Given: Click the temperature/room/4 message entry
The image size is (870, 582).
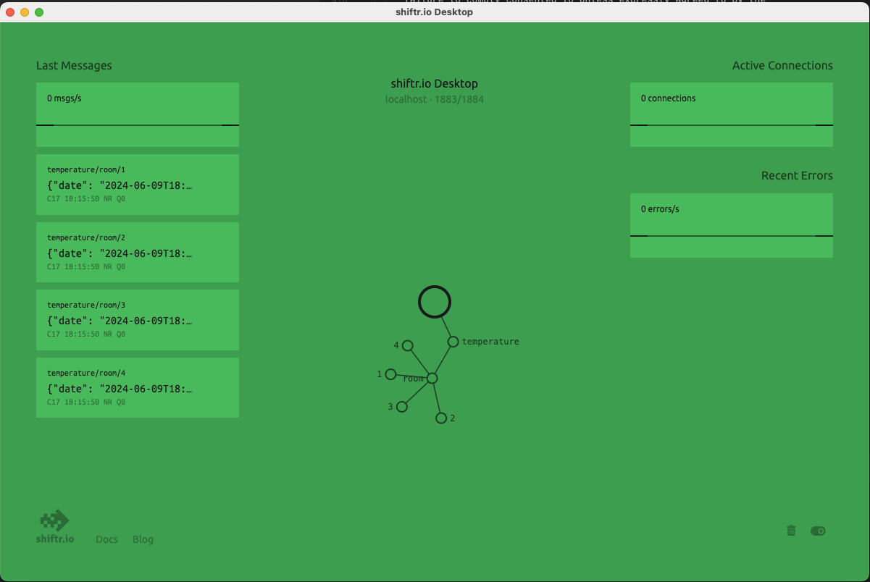Looking at the screenshot, I should point(137,387).
